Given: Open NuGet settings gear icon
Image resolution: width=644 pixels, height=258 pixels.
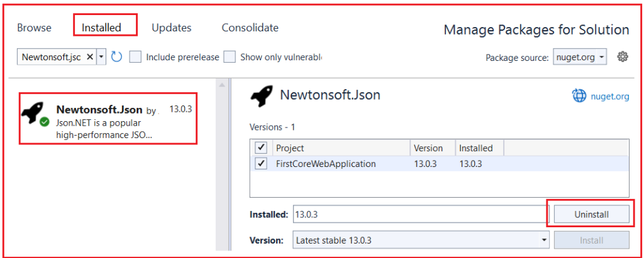Looking at the screenshot, I should point(623,57).
